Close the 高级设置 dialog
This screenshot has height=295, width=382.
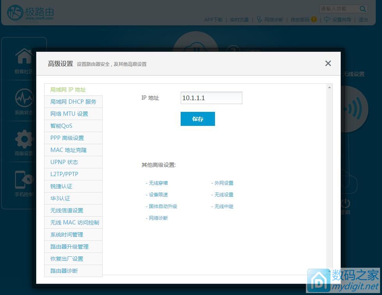[328, 63]
